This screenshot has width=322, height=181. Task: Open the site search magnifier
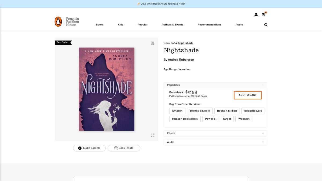pyautogui.click(x=266, y=25)
